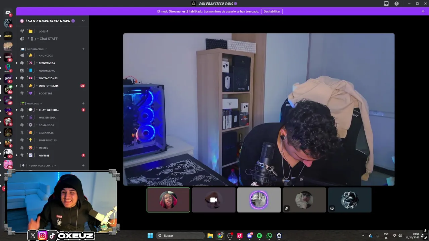429x241 pixels.
Task: Select the participant tile with deafened headphone icon
Action: pyautogui.click(x=350, y=200)
